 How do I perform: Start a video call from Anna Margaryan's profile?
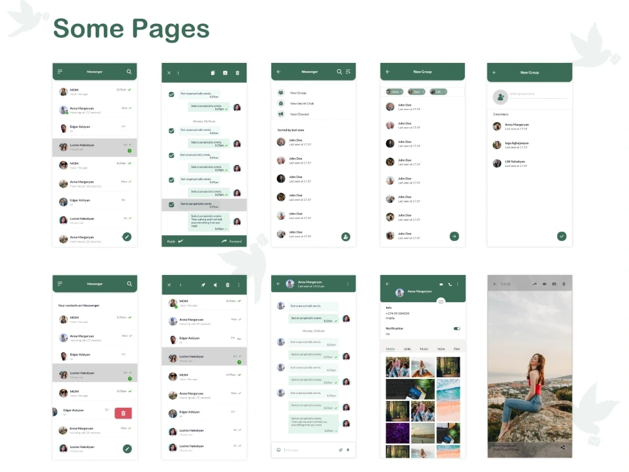442,284
